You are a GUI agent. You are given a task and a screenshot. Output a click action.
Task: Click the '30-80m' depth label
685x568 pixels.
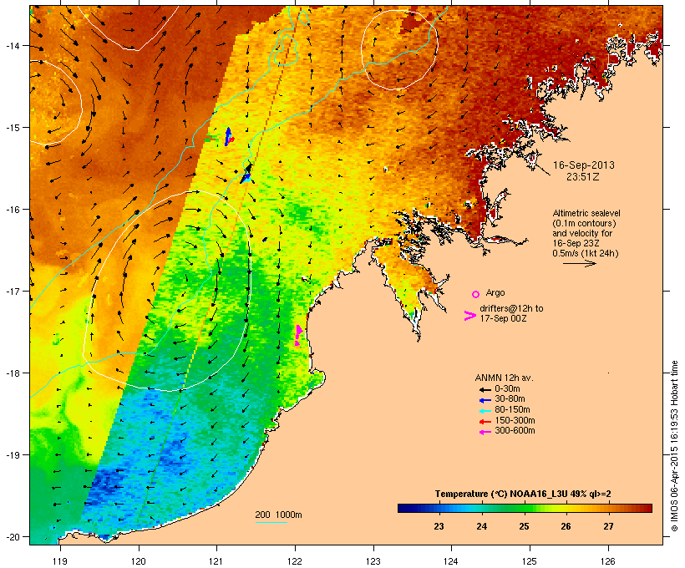click(510, 399)
